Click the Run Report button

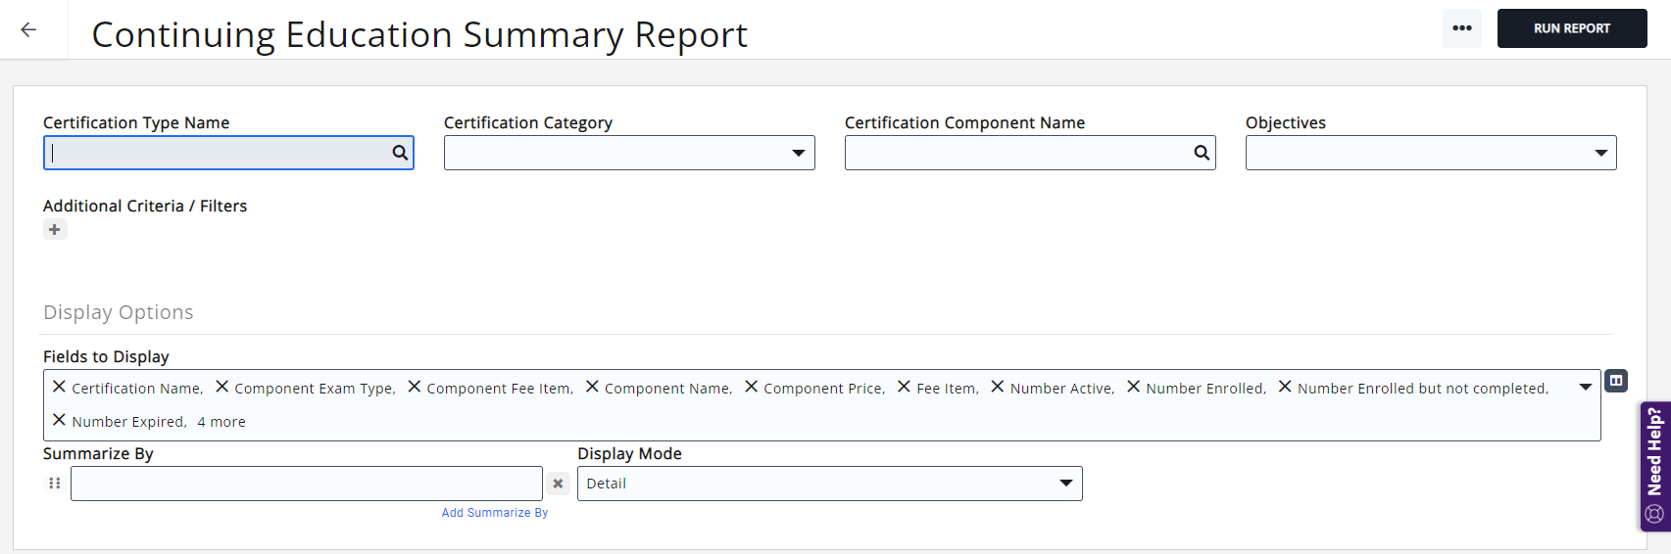(x=1571, y=28)
